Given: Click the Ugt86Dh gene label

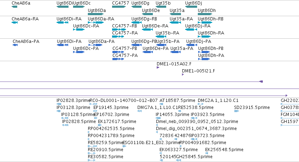Looking at the screenshot, I should click(207, 10).
